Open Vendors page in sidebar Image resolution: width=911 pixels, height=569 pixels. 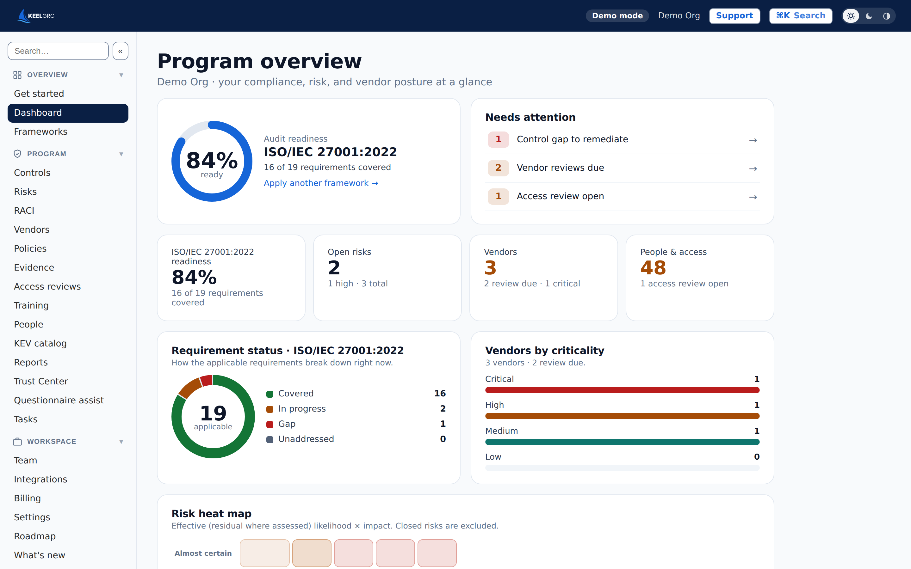(68, 229)
